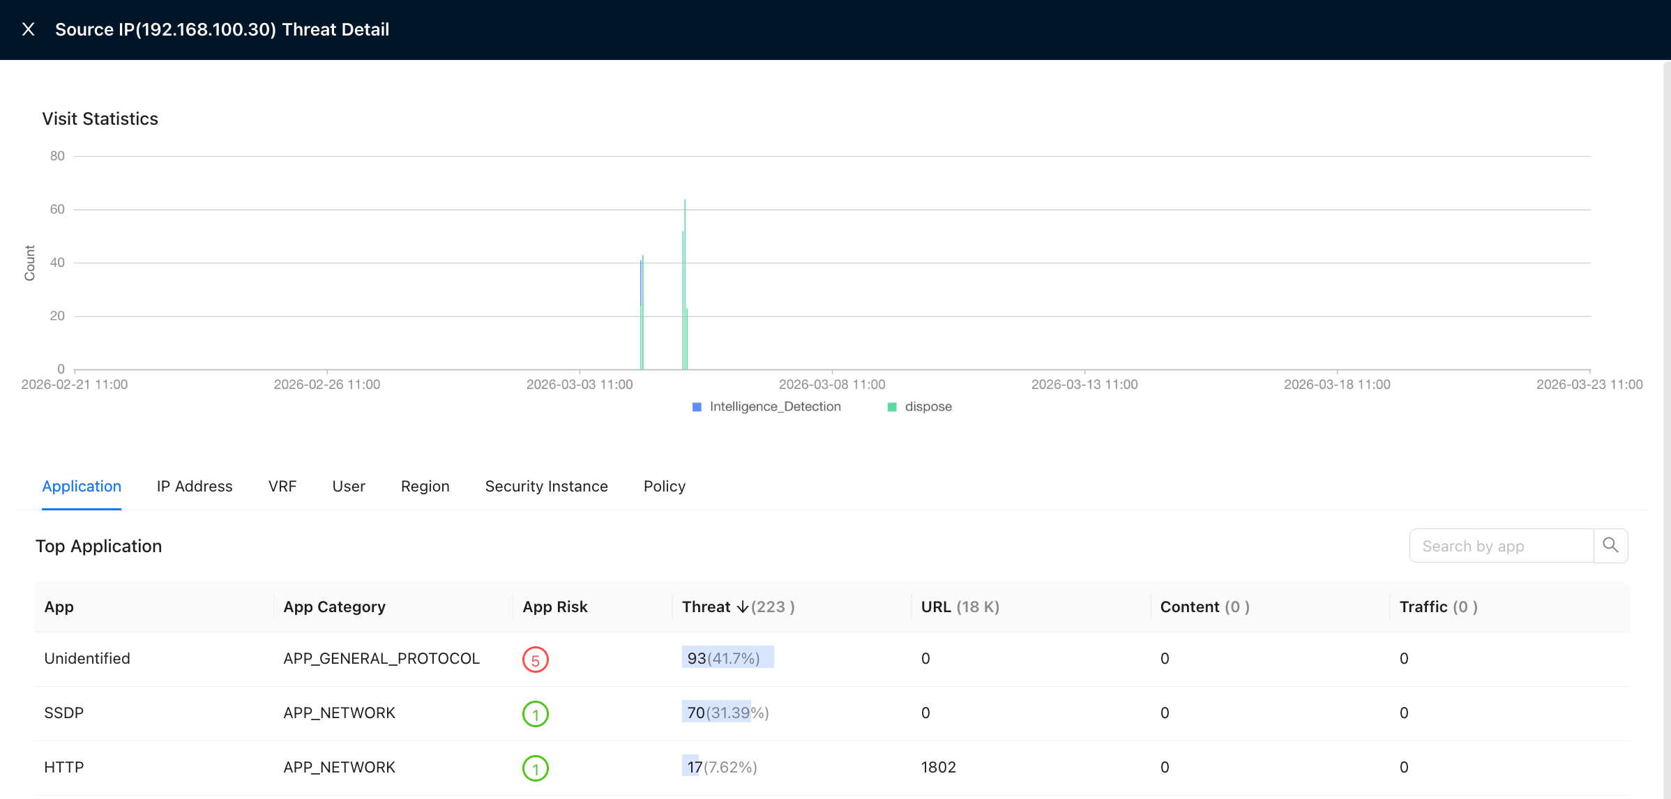Switch to Security Instance tab
The image size is (1671, 799).
pyautogui.click(x=546, y=486)
